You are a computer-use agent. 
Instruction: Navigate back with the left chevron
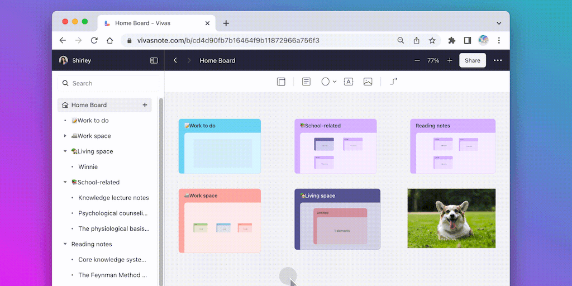[175, 60]
